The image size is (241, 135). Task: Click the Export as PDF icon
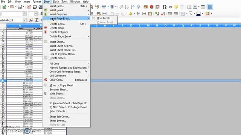click(29, 7)
